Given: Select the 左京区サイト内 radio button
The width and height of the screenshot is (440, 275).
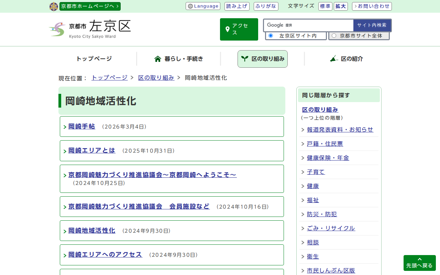Looking at the screenshot, I should pyautogui.click(x=271, y=36).
